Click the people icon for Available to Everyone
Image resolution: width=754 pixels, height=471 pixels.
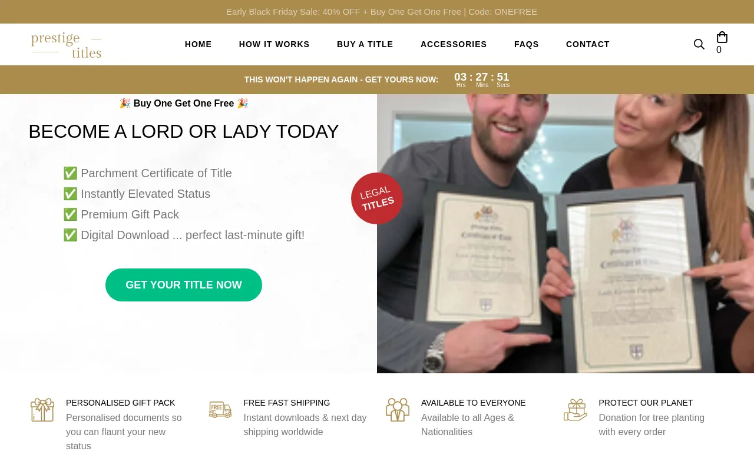(398, 410)
